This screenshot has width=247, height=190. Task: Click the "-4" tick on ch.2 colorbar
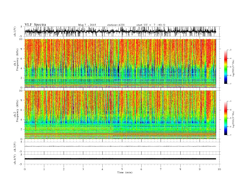coord(230,110)
